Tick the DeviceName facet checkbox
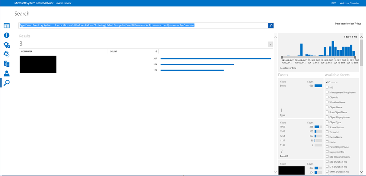The width and height of the screenshot is (366, 176). [327, 137]
